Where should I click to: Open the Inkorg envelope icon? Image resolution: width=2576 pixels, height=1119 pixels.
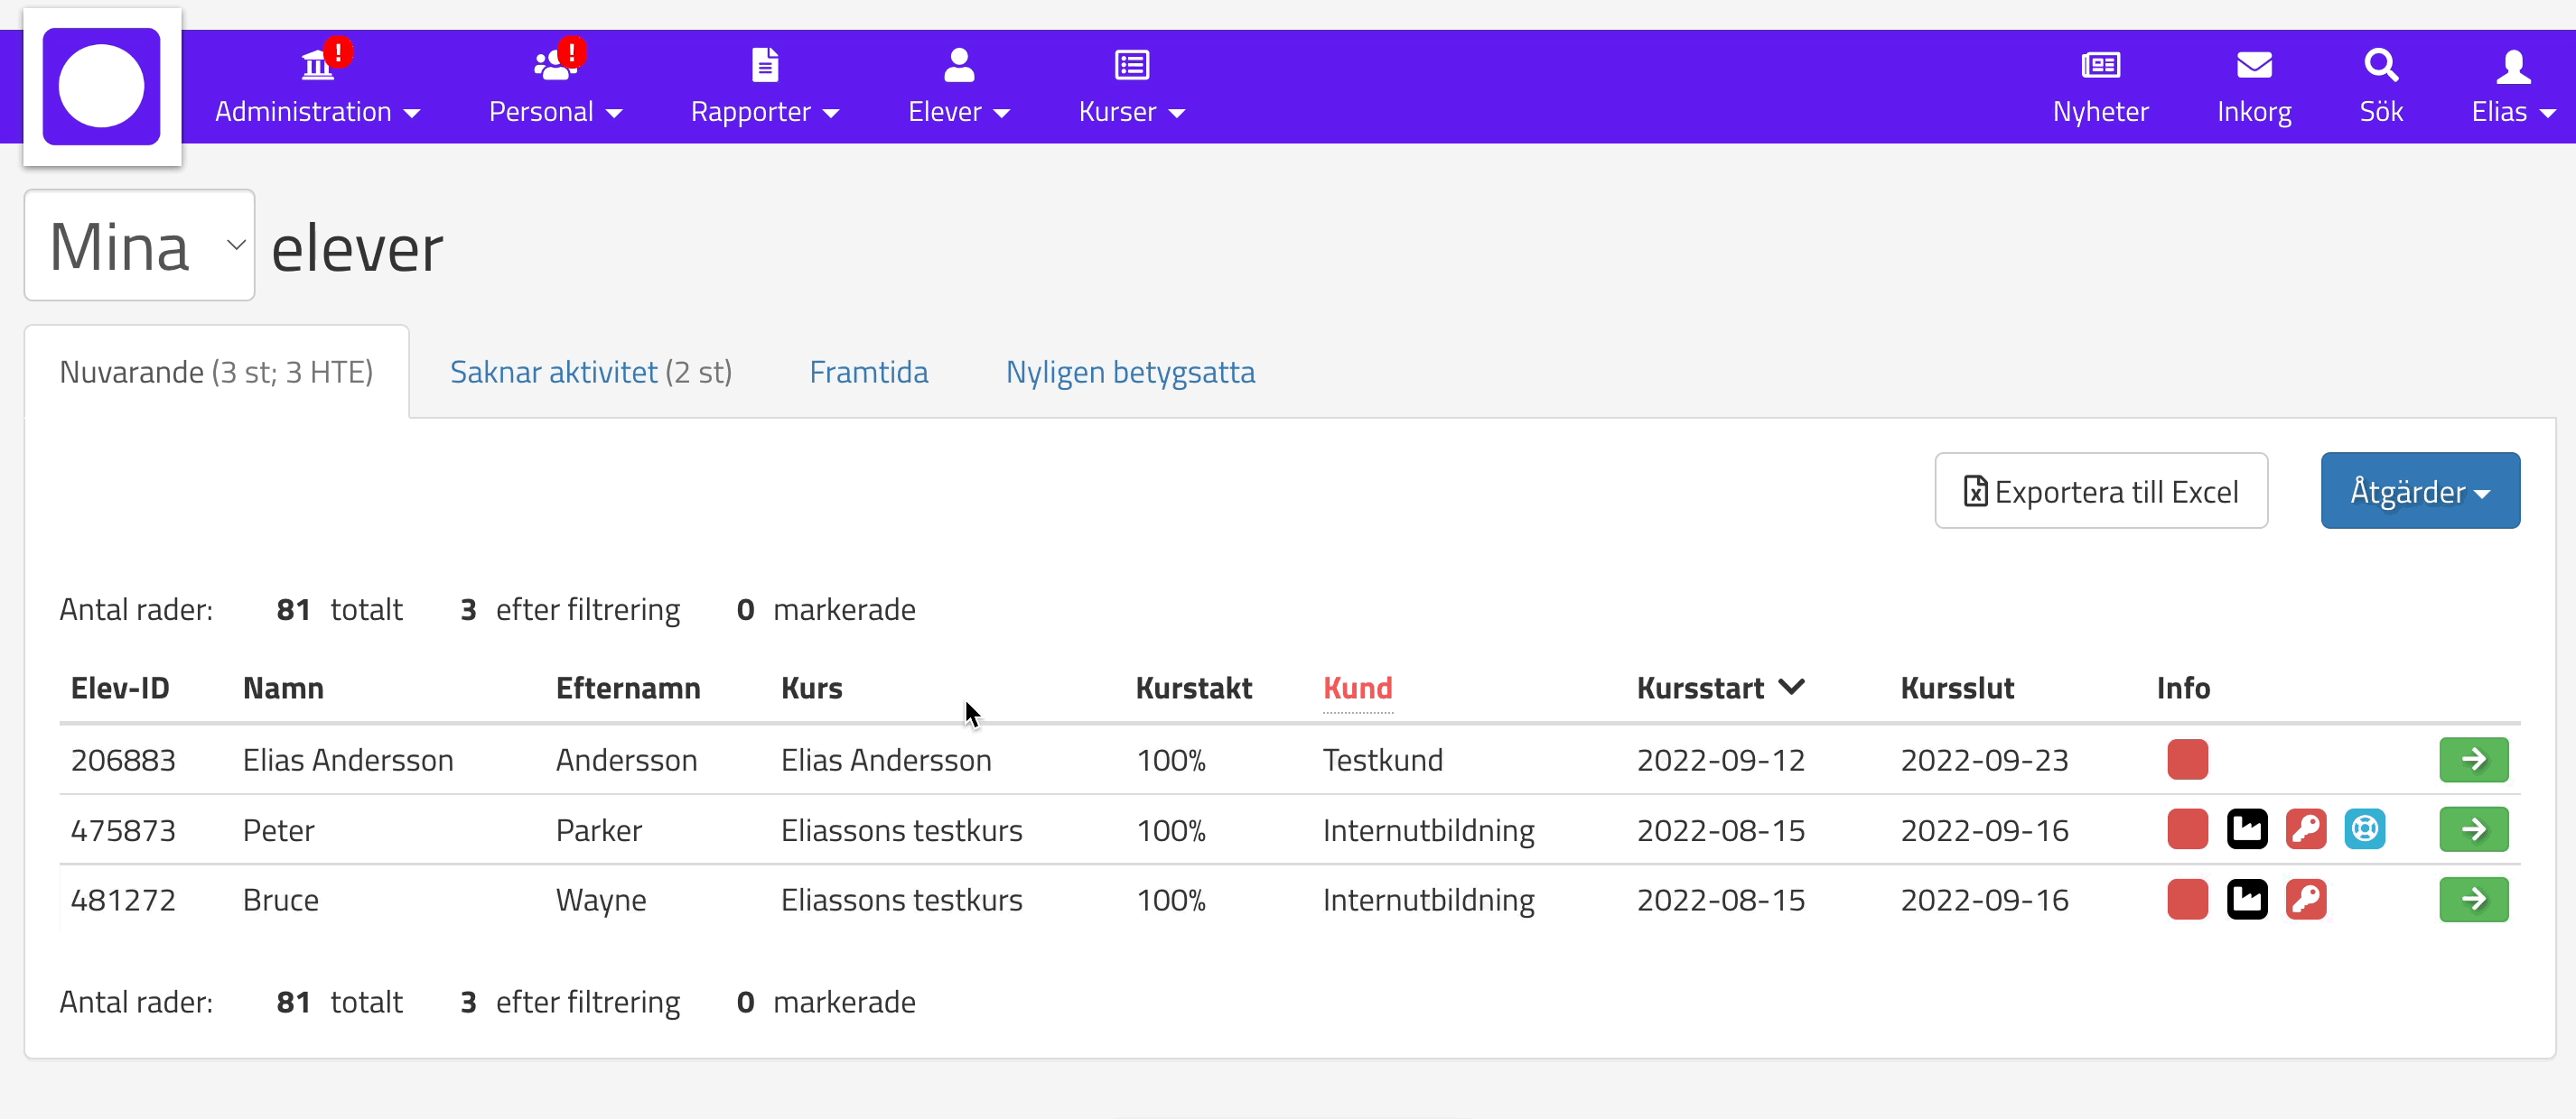[2253, 66]
